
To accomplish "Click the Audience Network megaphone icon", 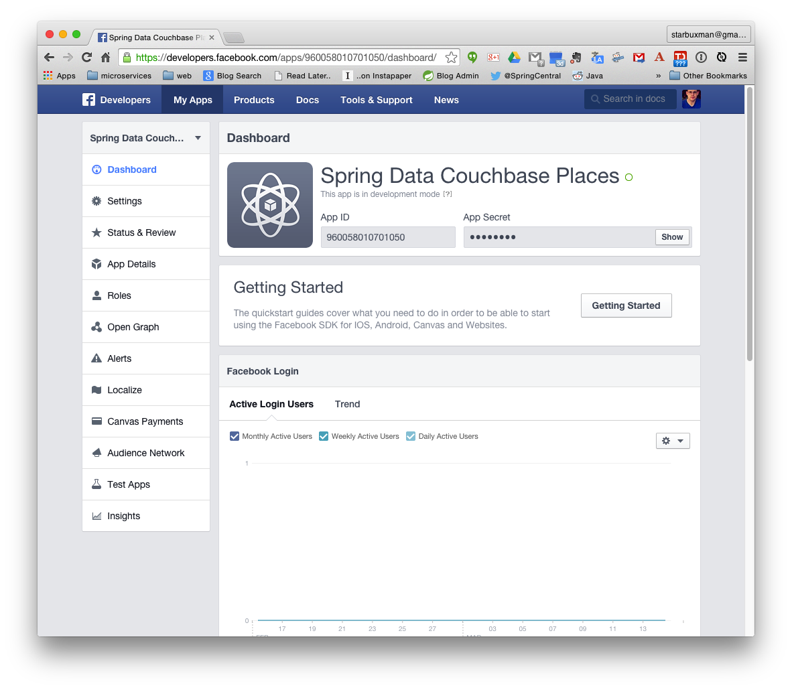I will click(96, 453).
